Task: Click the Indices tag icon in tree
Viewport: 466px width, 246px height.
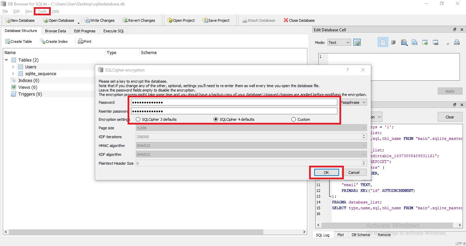Action: [x=14, y=80]
